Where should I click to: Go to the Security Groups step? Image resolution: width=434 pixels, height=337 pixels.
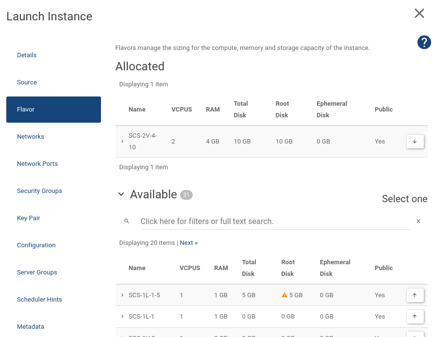pos(39,191)
